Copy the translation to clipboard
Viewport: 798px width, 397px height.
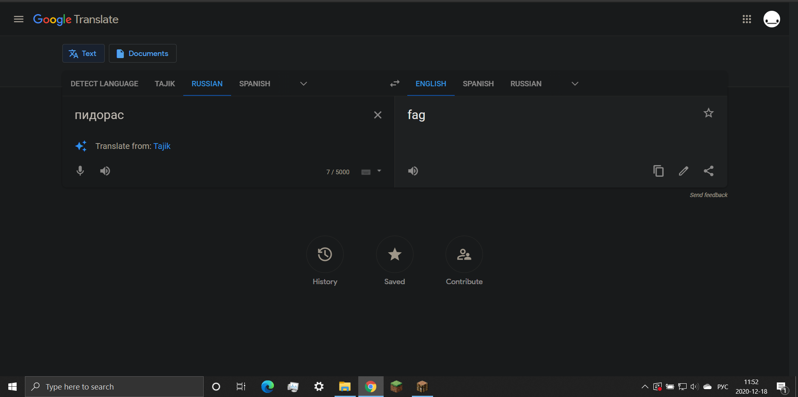tap(658, 171)
